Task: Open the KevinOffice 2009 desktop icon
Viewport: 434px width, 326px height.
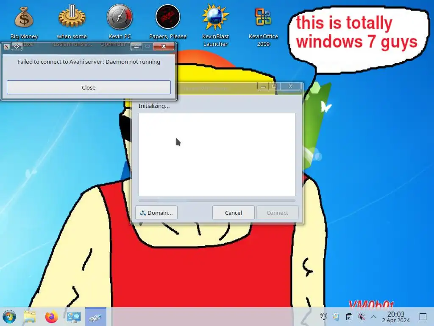Action: [x=263, y=17]
